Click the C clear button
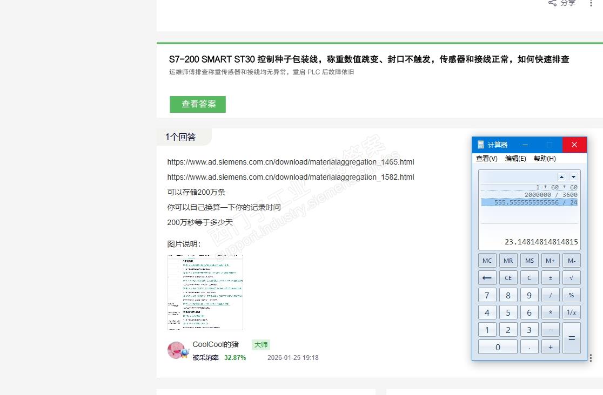The width and height of the screenshot is (603, 395). pyautogui.click(x=529, y=278)
